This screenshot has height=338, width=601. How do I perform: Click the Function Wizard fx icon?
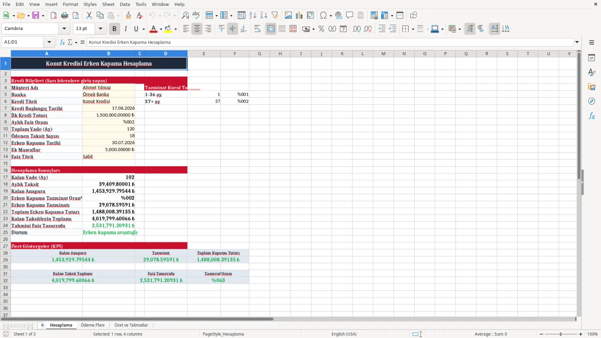(63, 43)
